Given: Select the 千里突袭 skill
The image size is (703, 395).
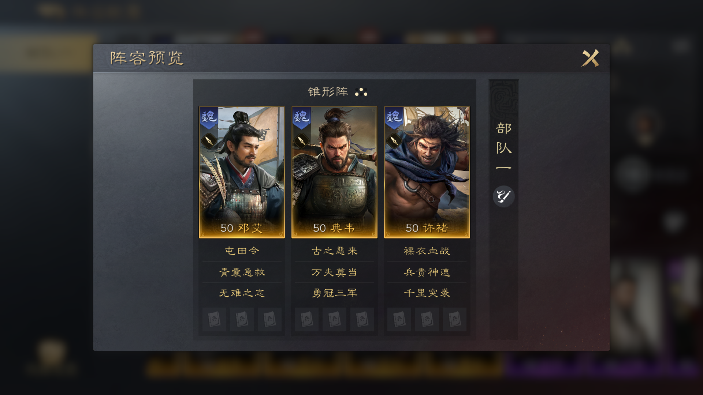Looking at the screenshot, I should click(427, 293).
